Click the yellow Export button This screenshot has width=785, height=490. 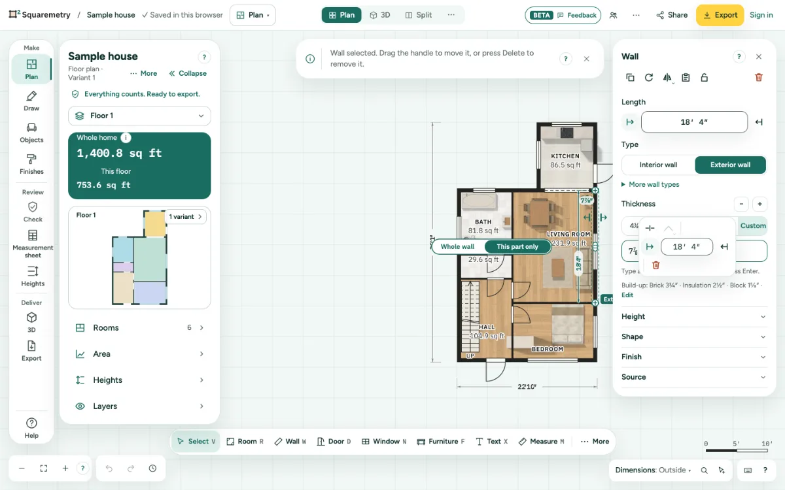coord(720,15)
